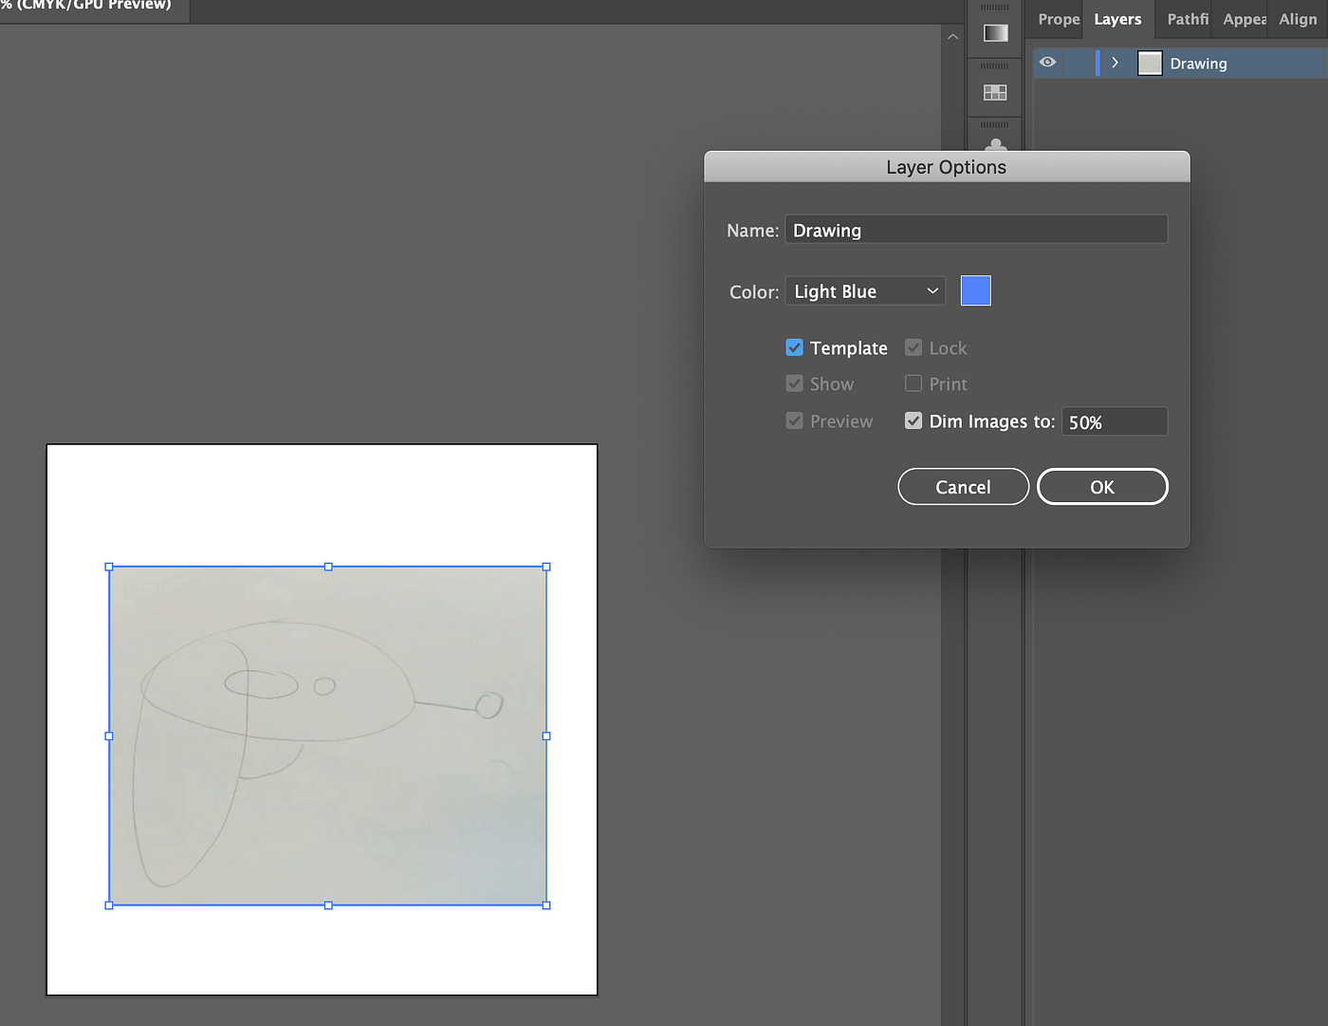Hide the Drawing layer with eye icon
The image size is (1328, 1026).
pos(1047,63)
